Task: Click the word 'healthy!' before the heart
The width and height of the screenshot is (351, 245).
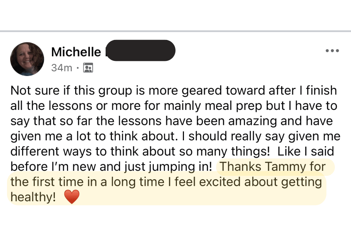Action: 33,197
